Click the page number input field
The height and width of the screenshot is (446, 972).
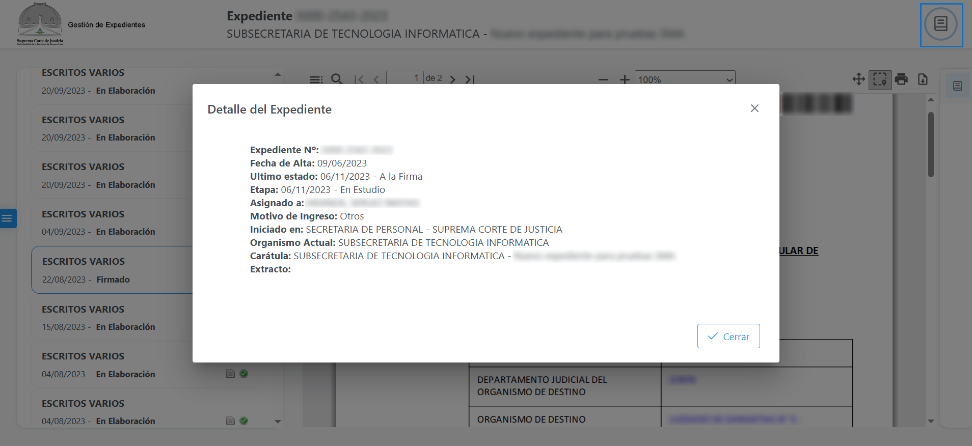tap(404, 78)
